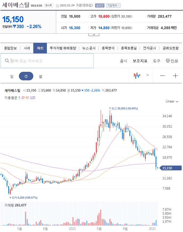183x232 pixels.
Task: Expand the quote details chevron below the price panel
Action: (94, 35)
